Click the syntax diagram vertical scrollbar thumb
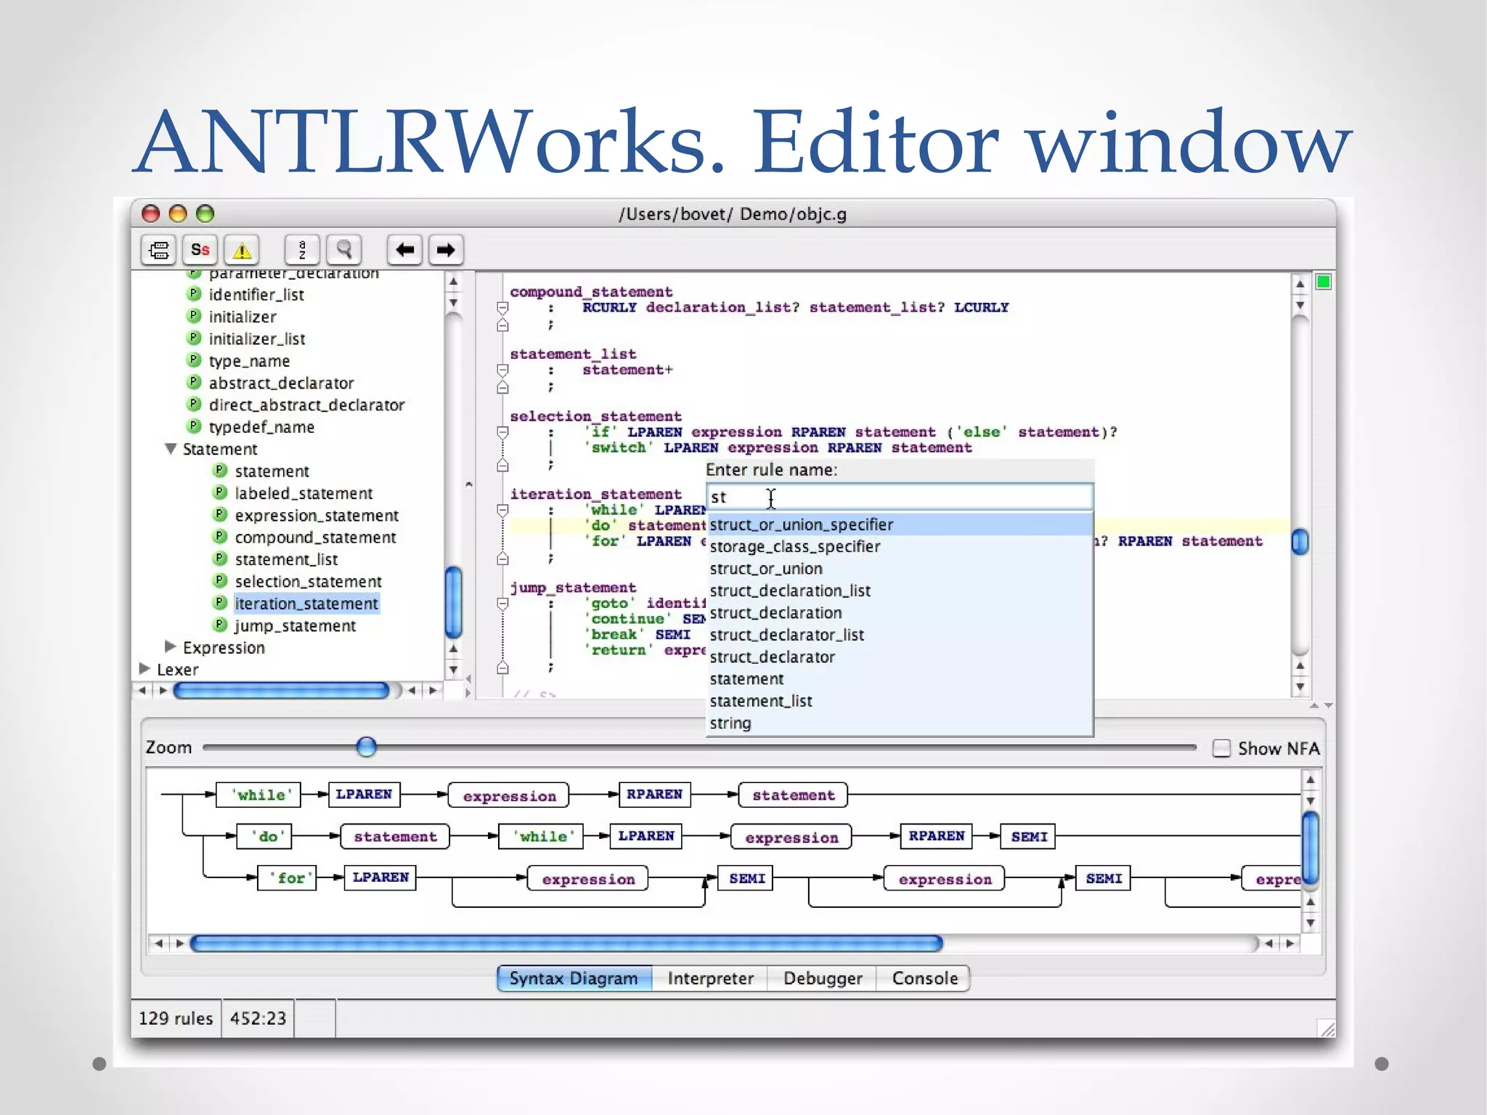The height and width of the screenshot is (1115, 1487). coord(1311,848)
